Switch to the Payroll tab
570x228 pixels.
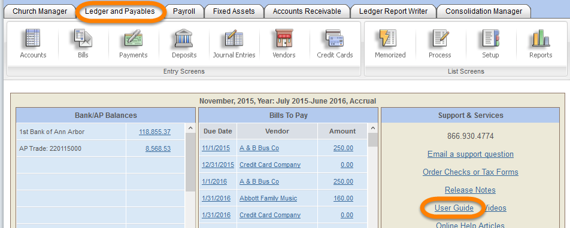point(184,11)
